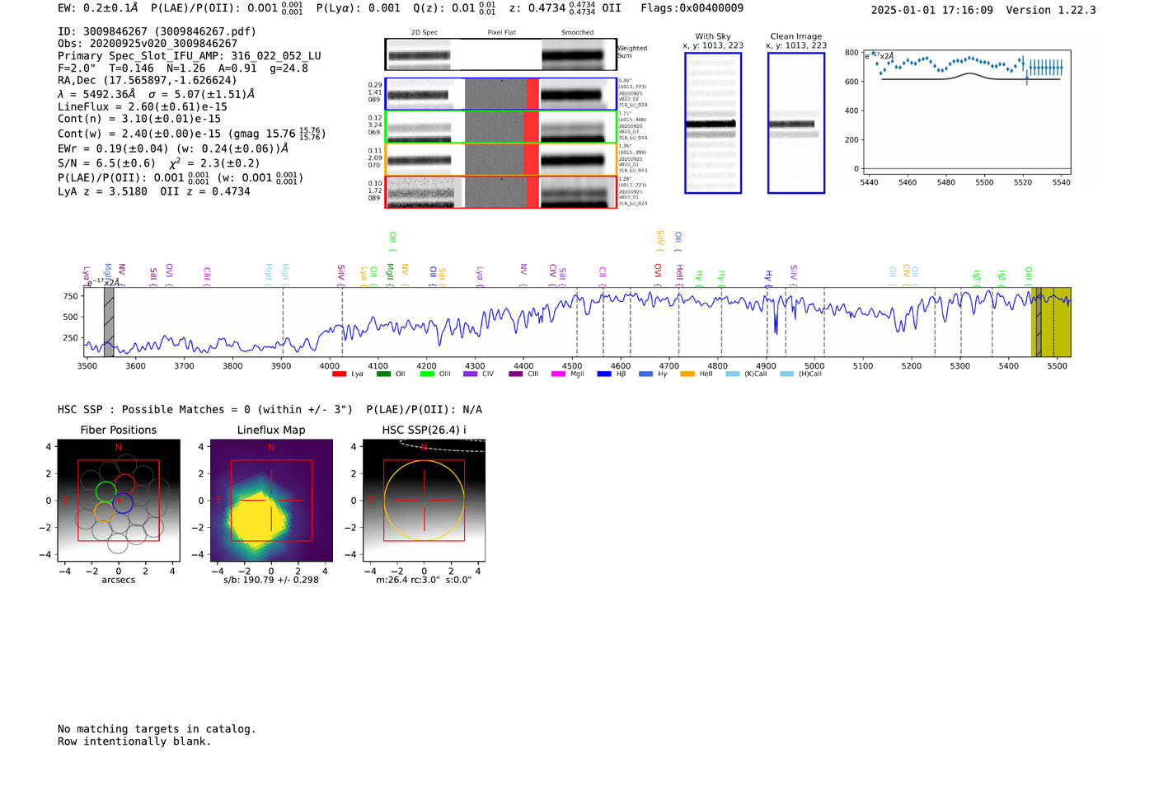Open the With Sky image cutout
This screenshot has height=786, width=1154.
click(713, 123)
